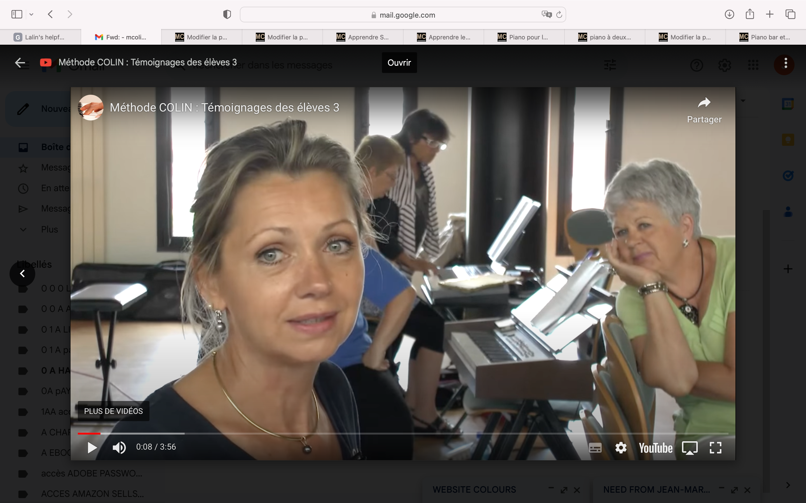
Task: Play the YouTube video
Action: [x=92, y=447]
